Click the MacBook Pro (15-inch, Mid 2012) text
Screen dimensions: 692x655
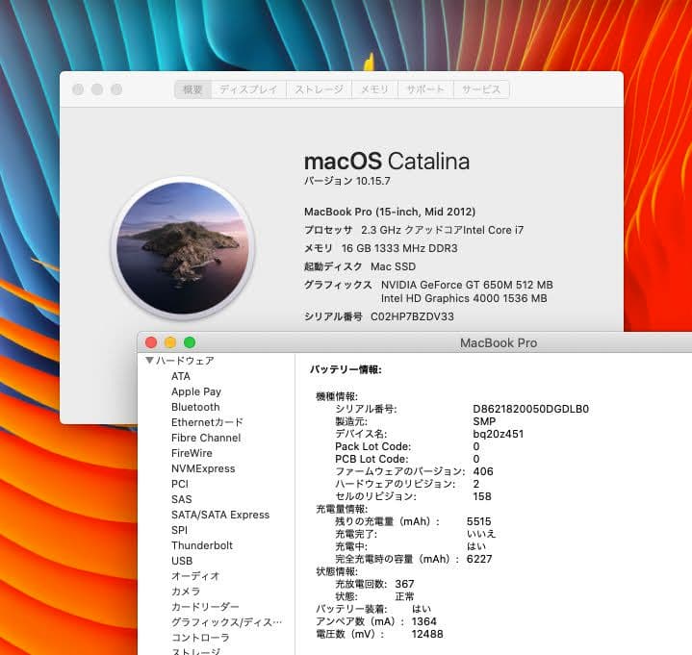tap(390, 212)
